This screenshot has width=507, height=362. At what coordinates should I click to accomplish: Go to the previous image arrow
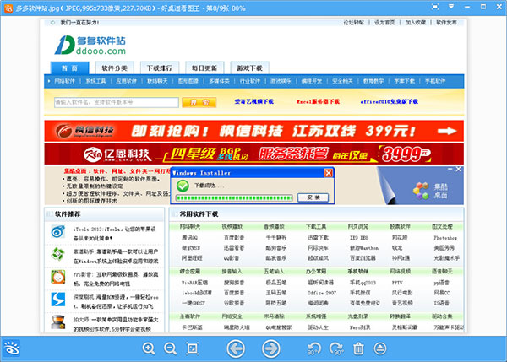(x=236, y=348)
